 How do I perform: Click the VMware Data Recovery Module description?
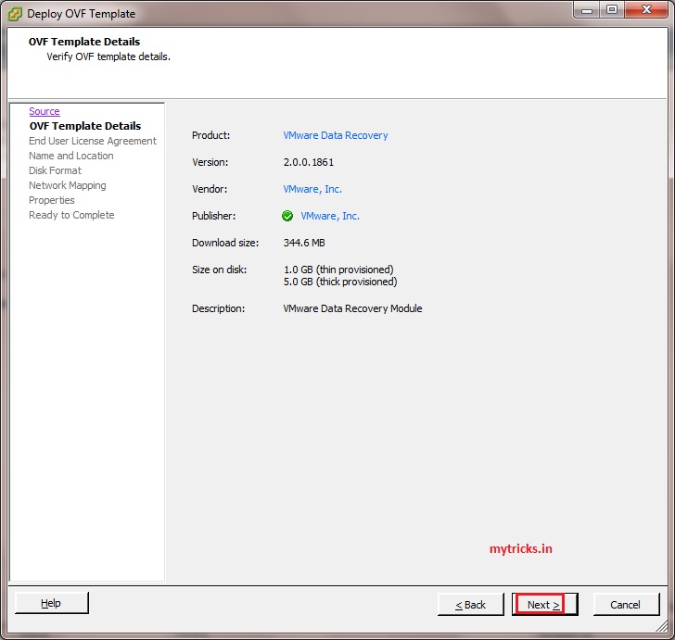(352, 308)
